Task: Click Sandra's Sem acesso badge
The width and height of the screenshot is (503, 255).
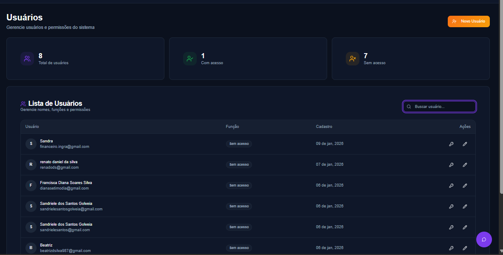Action: pos(239,144)
